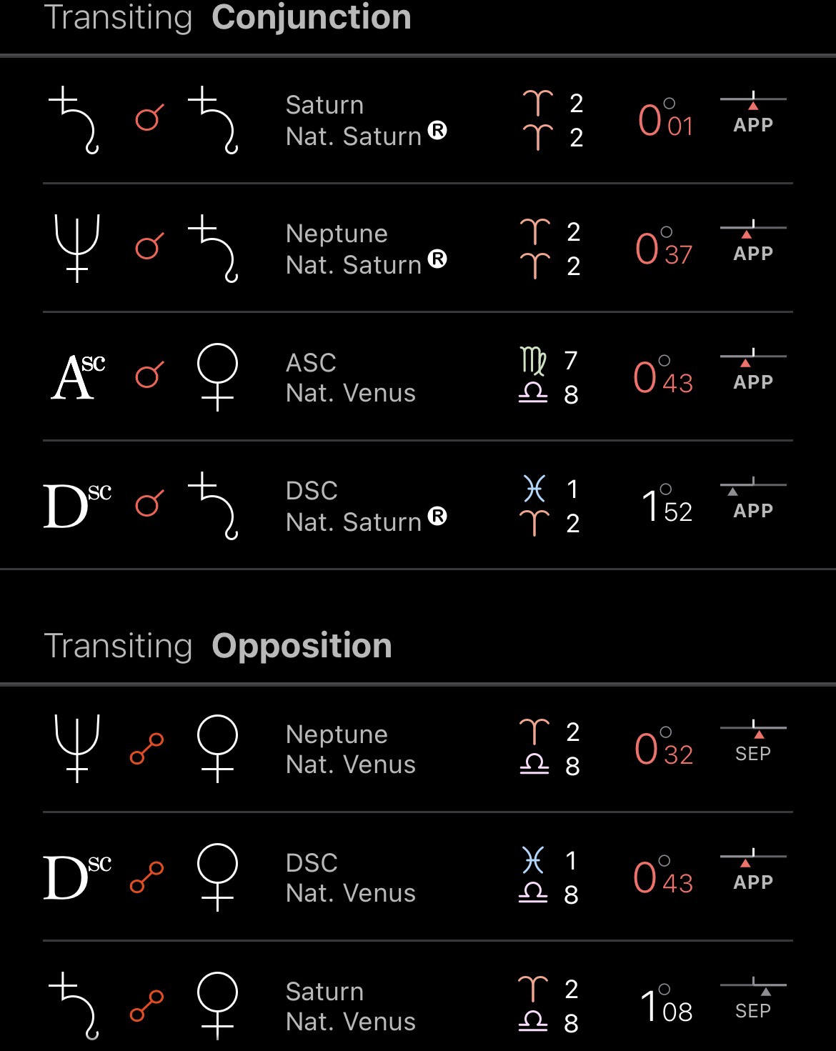
Task: Click the Saturn glyph in the first conjunction row
Action: pos(74,119)
